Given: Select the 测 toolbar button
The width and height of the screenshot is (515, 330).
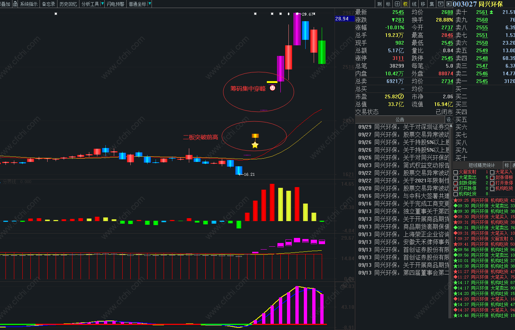Looking at the screenshot, I should tap(380, 4).
